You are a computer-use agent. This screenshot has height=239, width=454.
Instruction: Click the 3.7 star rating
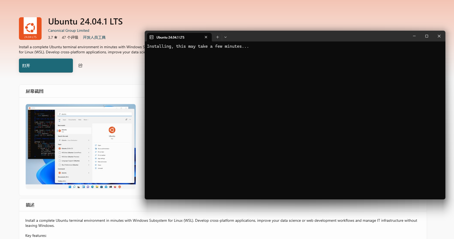pos(53,37)
